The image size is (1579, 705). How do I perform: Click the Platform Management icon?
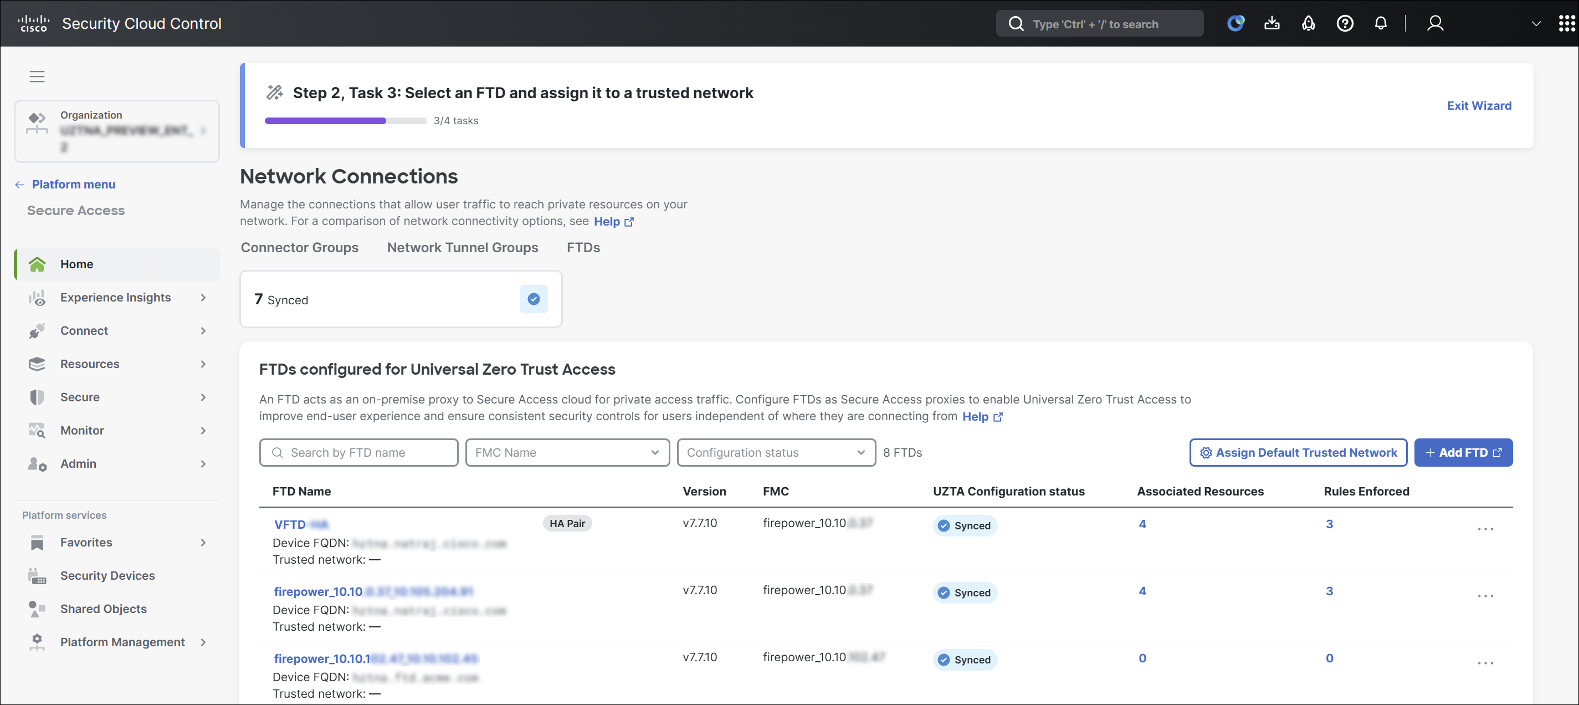pos(37,642)
